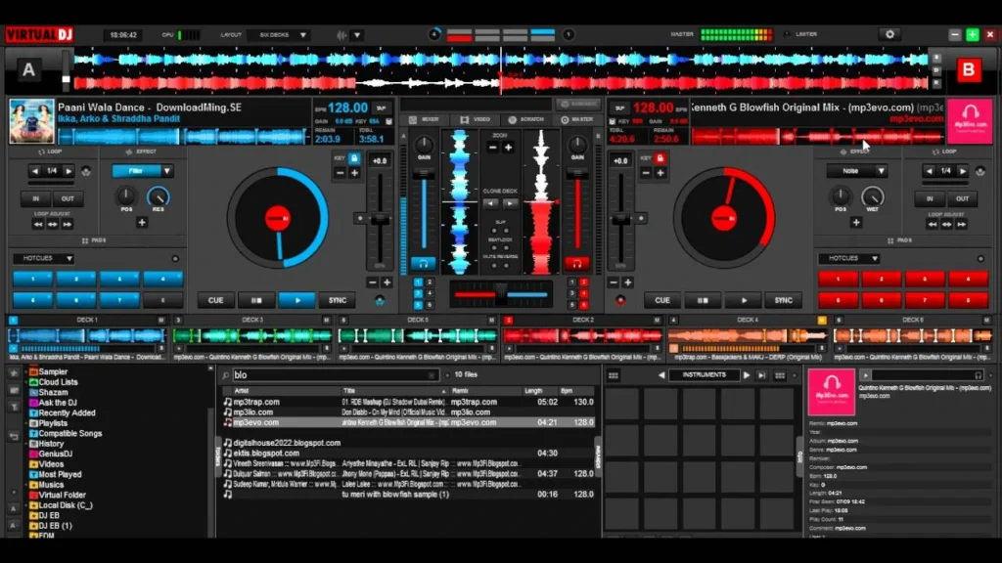
Task: Set loop out point on left deck
Action: 68,198
